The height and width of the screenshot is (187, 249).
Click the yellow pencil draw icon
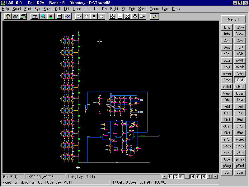[x=155, y=17]
